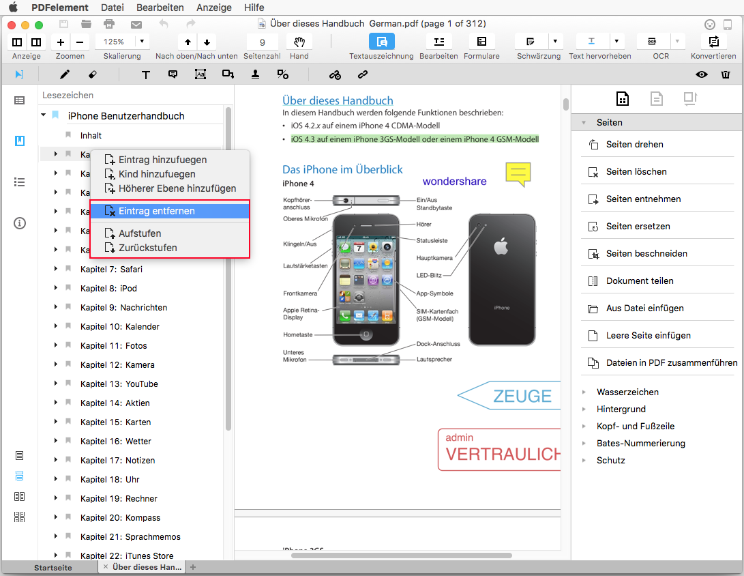Open the bookmarks sidebar panel
This screenshot has width=744, height=576.
click(20, 141)
